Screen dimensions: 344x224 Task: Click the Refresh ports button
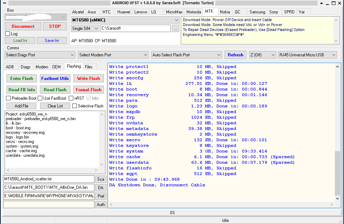pyautogui.click(x=235, y=55)
